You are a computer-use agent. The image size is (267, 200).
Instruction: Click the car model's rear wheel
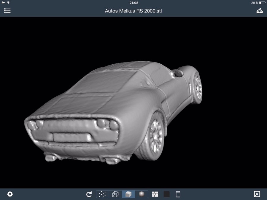(x=156, y=136)
